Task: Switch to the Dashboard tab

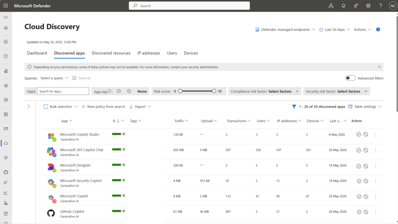Action: [37, 53]
